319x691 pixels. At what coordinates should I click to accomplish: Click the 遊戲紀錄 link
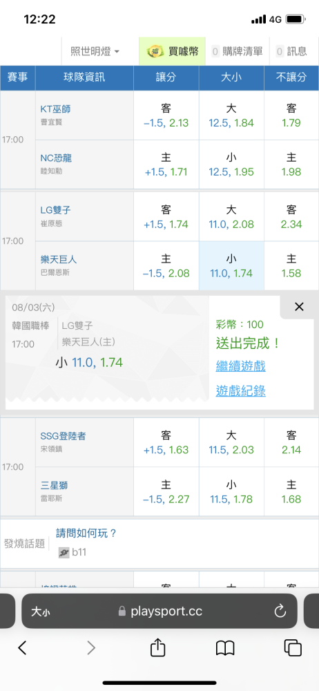click(240, 391)
